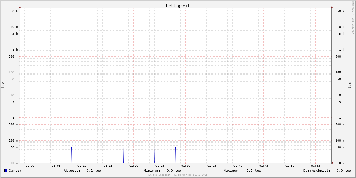Click the 10 k label on right axis

coord(341,27)
